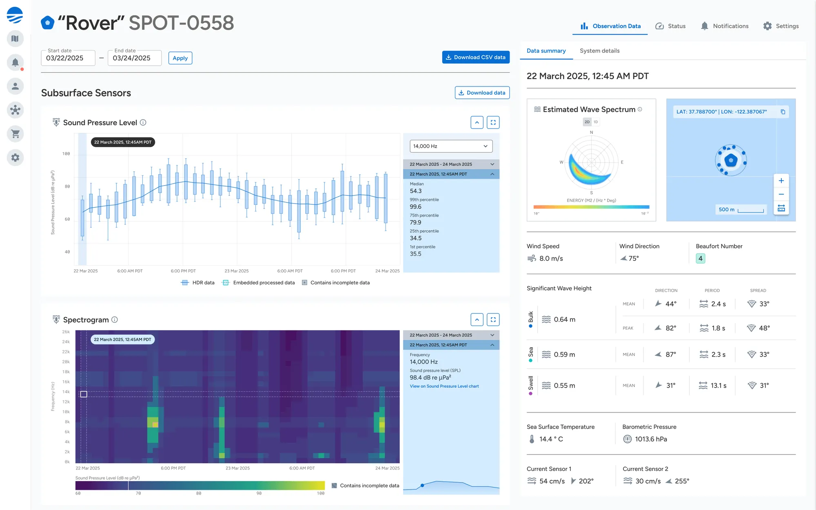Switch wave spectrum to 1D view
The image size is (816, 510).
pos(596,122)
